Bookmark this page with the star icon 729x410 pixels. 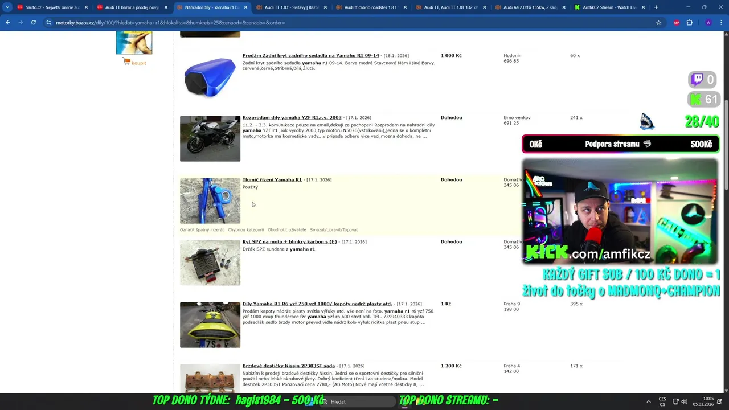658,23
